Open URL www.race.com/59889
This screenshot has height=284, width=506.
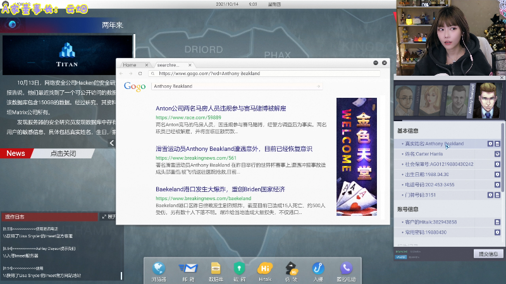[x=188, y=117]
